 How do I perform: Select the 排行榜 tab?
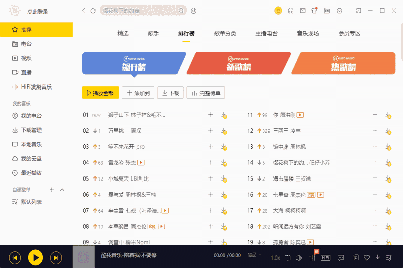click(186, 33)
